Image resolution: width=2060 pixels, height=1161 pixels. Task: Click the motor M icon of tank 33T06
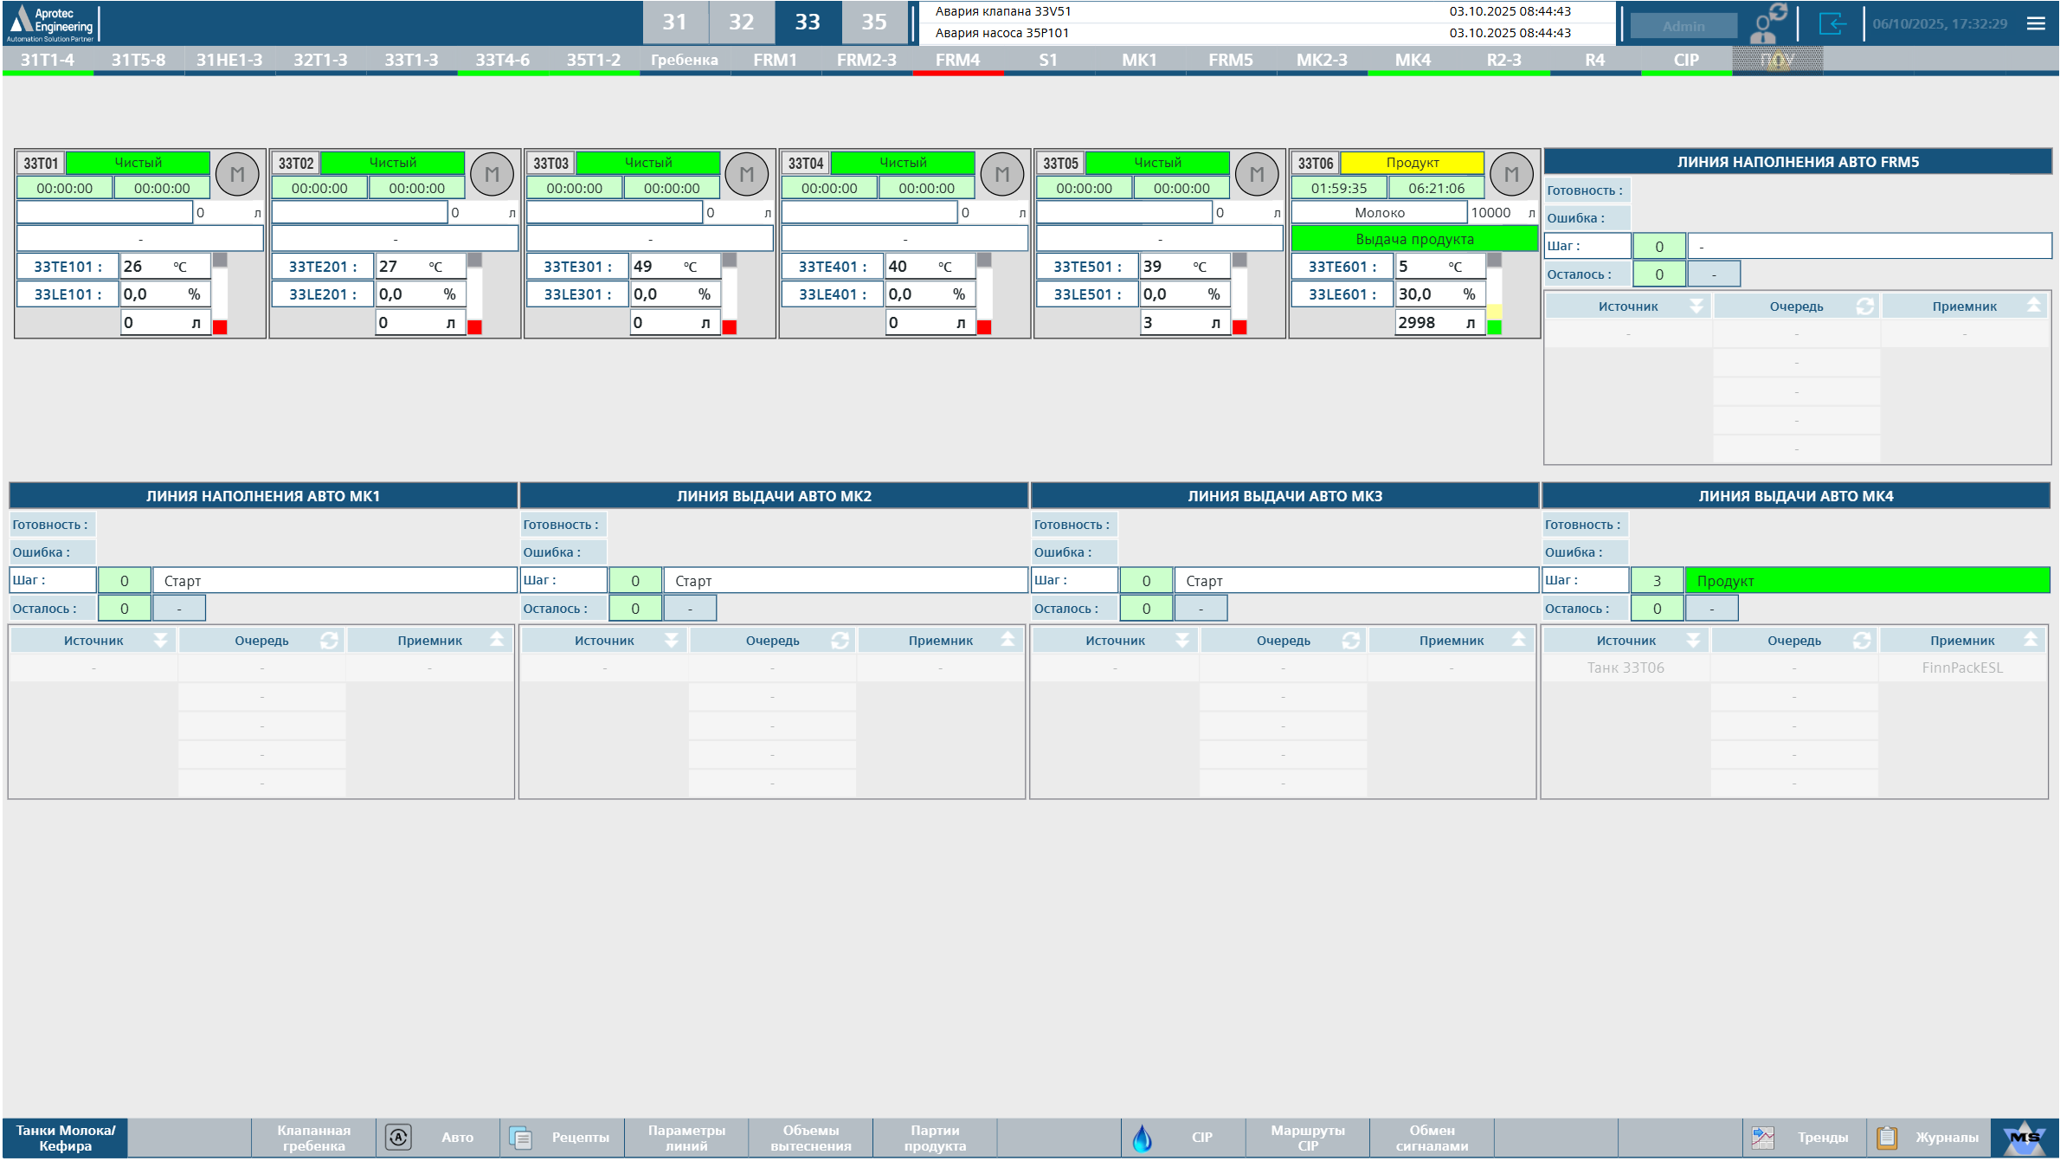[1511, 175]
